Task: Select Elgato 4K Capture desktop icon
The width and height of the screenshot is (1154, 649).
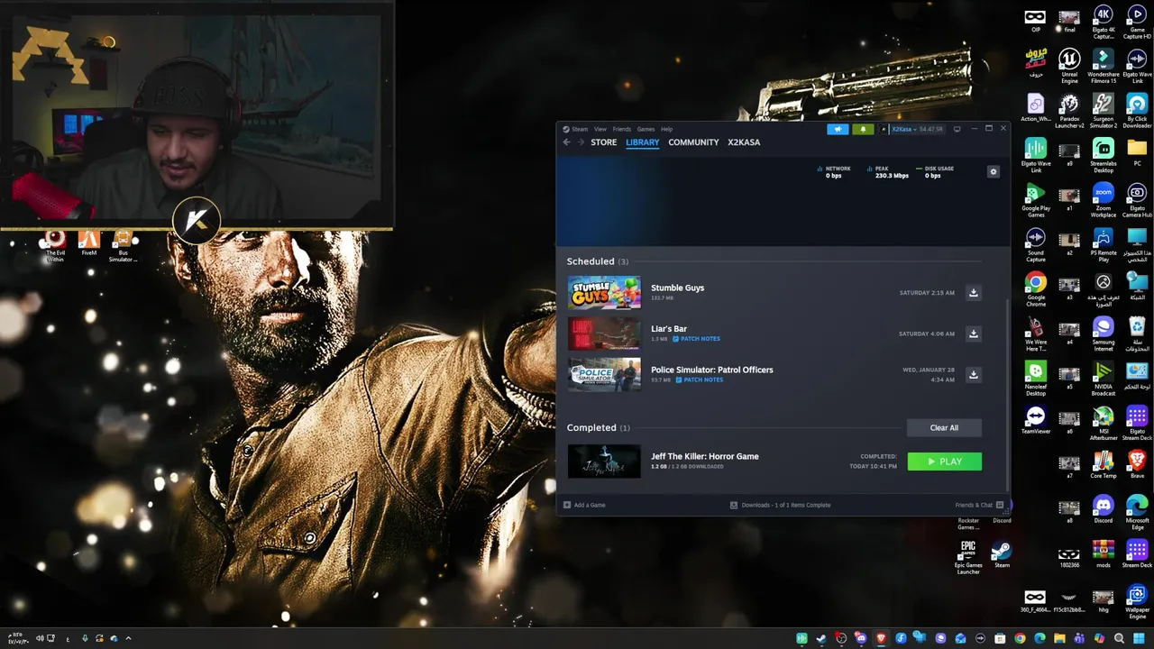Action: 1103,23
